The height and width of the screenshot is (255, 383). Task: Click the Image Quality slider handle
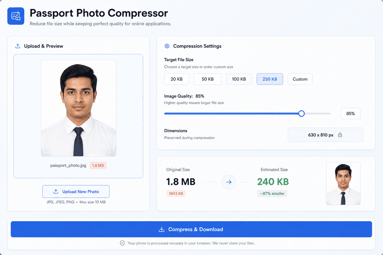(301, 113)
